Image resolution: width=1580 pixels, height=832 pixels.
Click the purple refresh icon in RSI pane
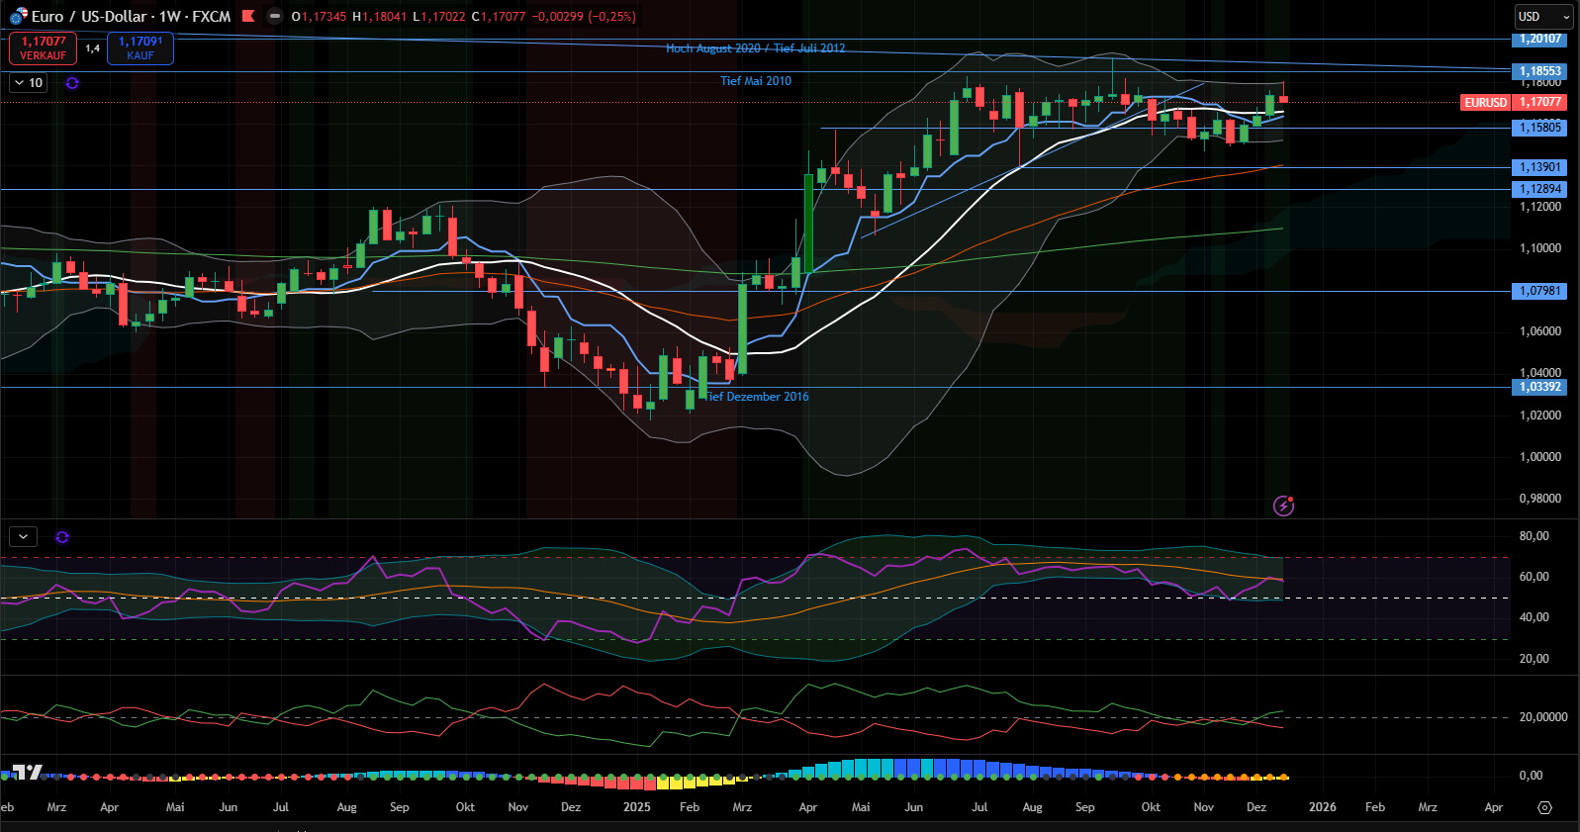tap(62, 537)
